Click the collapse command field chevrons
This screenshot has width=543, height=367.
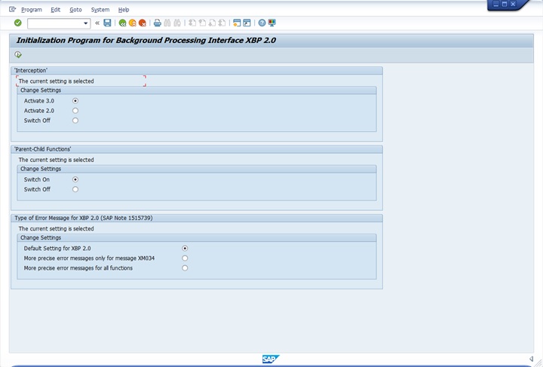97,23
